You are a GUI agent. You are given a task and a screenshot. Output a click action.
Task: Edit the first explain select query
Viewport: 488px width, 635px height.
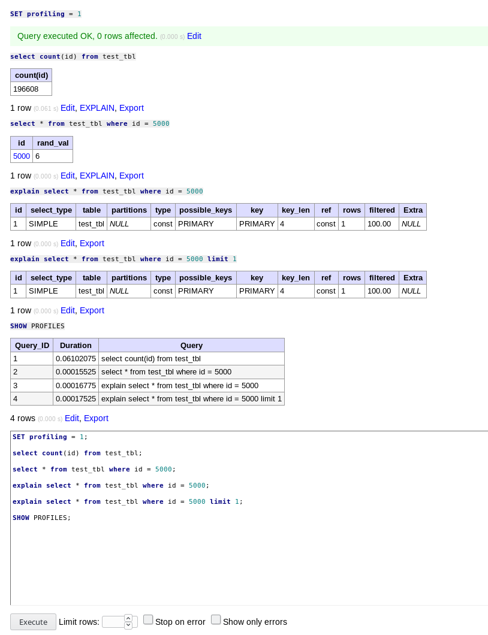(x=68, y=243)
